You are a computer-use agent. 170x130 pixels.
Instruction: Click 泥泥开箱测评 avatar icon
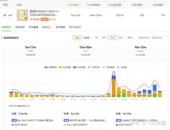click(12, 125)
